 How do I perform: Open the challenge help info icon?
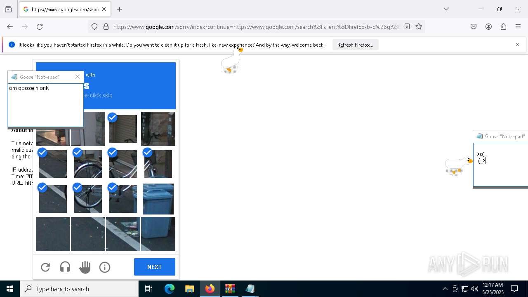pos(105,267)
